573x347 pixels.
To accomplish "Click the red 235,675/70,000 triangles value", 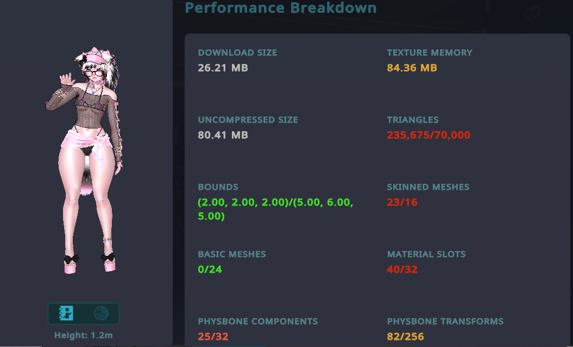I will tap(429, 135).
